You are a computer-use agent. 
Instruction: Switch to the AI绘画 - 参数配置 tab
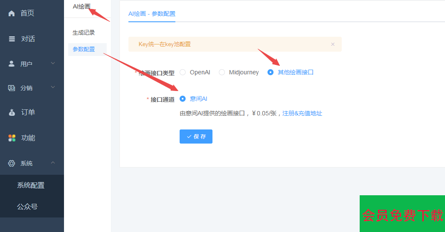point(151,14)
